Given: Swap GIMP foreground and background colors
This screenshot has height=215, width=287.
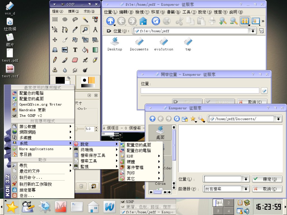Looking at the screenshot, I should pos(69,78).
